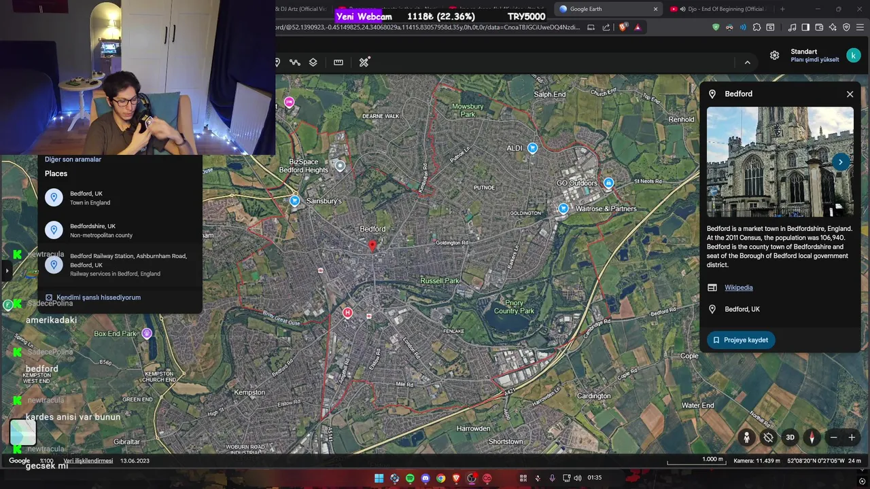Image resolution: width=870 pixels, height=489 pixels.
Task: Open Spotify from the taskbar
Action: [410, 479]
